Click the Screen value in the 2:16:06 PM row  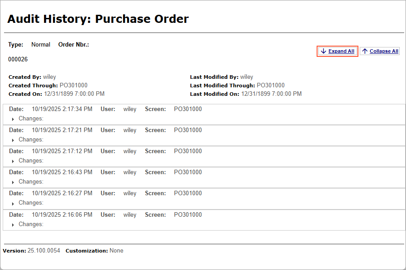click(x=188, y=215)
